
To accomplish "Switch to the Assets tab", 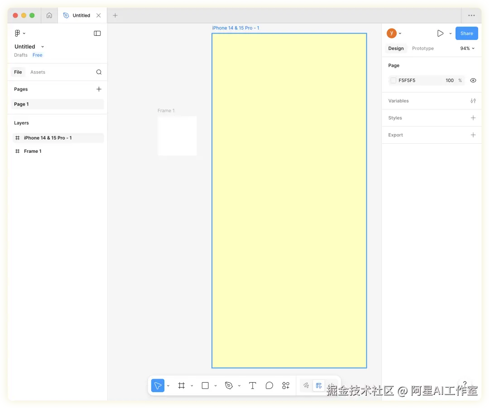I will (x=38, y=72).
